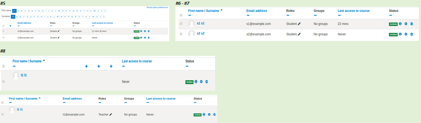Tick checkbox in 21 mins 30 secs row
Viewport: 421px width, 123px height.
click(3, 31)
